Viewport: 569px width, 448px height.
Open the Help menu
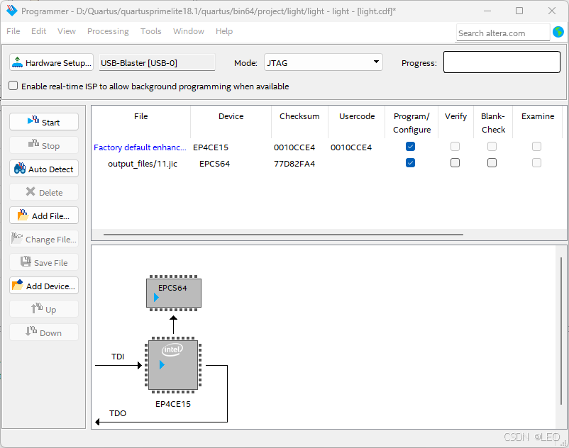coord(224,31)
